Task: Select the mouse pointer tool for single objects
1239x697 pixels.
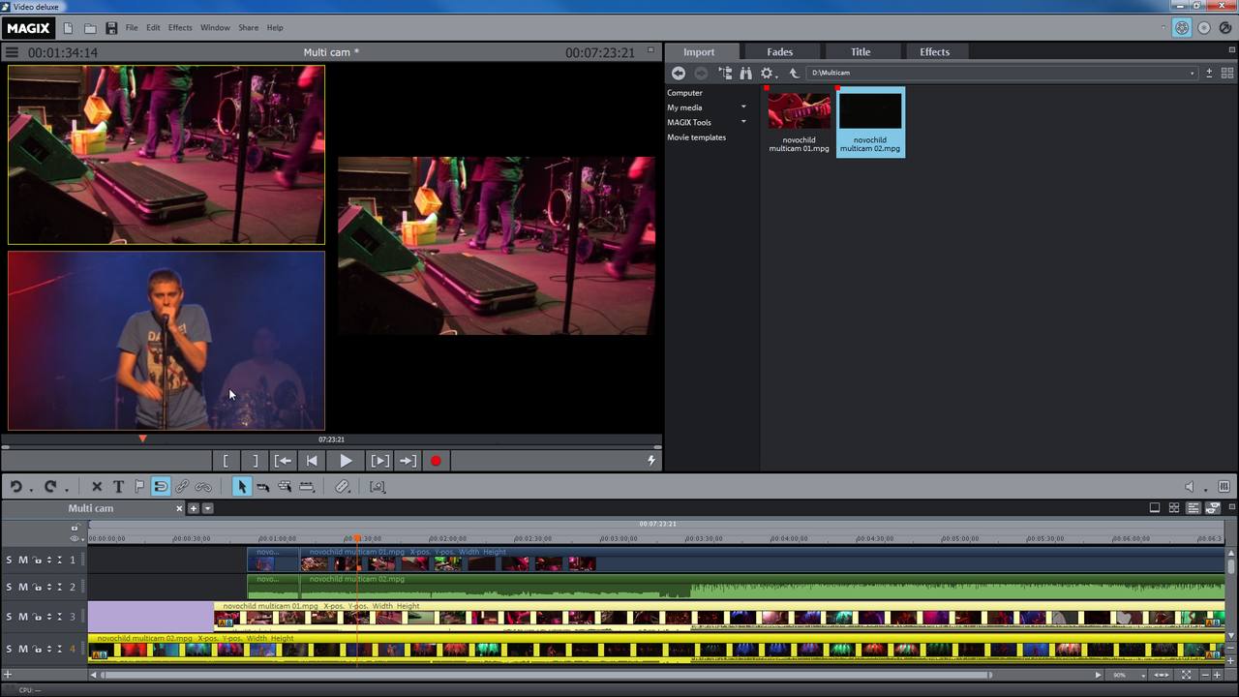Action: (242, 487)
